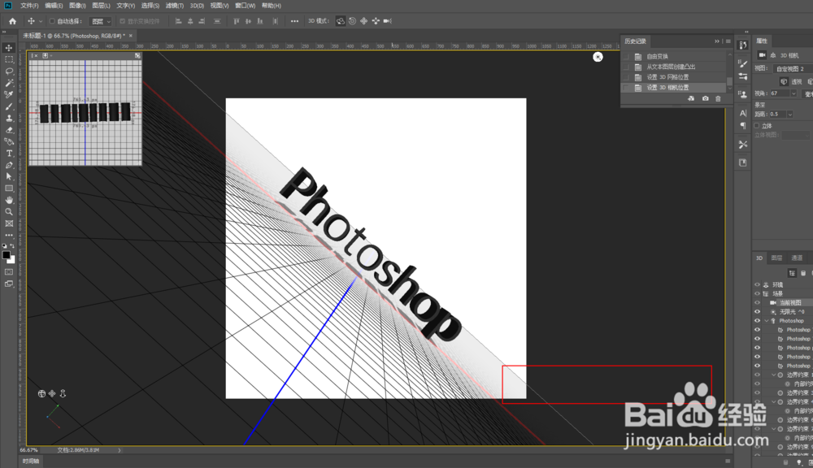Image resolution: width=813 pixels, height=468 pixels.
Task: Hide the Photoshop 3D mesh
Action: click(757, 321)
